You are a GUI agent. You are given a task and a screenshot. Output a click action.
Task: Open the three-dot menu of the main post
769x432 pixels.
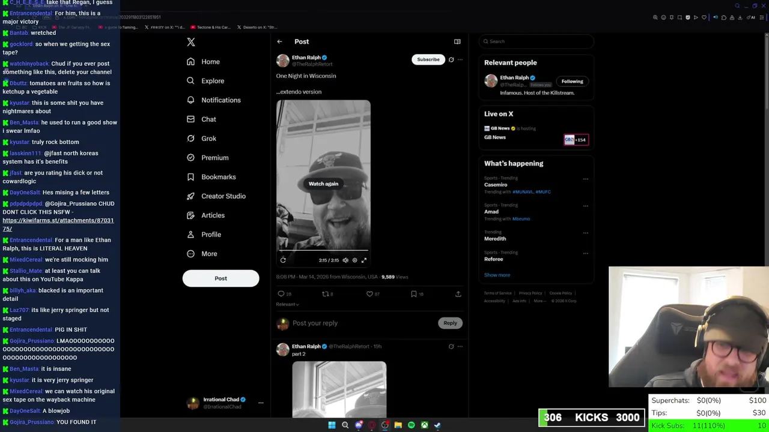point(460,59)
